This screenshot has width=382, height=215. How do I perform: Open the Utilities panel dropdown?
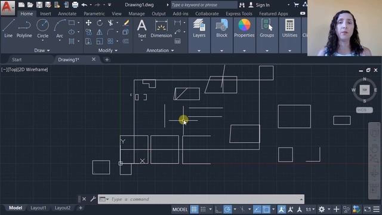tap(289, 51)
